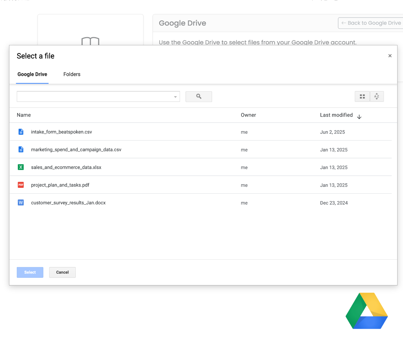Click the marketing_spend_and_campaign_data.csv document icon
403x341 pixels.
pyautogui.click(x=21, y=150)
